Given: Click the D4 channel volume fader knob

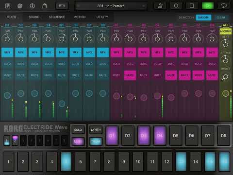Looking at the screenshot, I should [157, 96].
